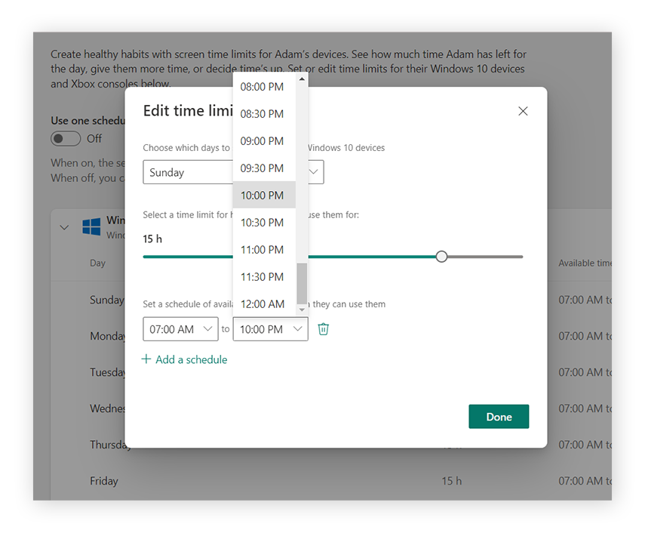Click the time limit slider handle

pos(441,257)
